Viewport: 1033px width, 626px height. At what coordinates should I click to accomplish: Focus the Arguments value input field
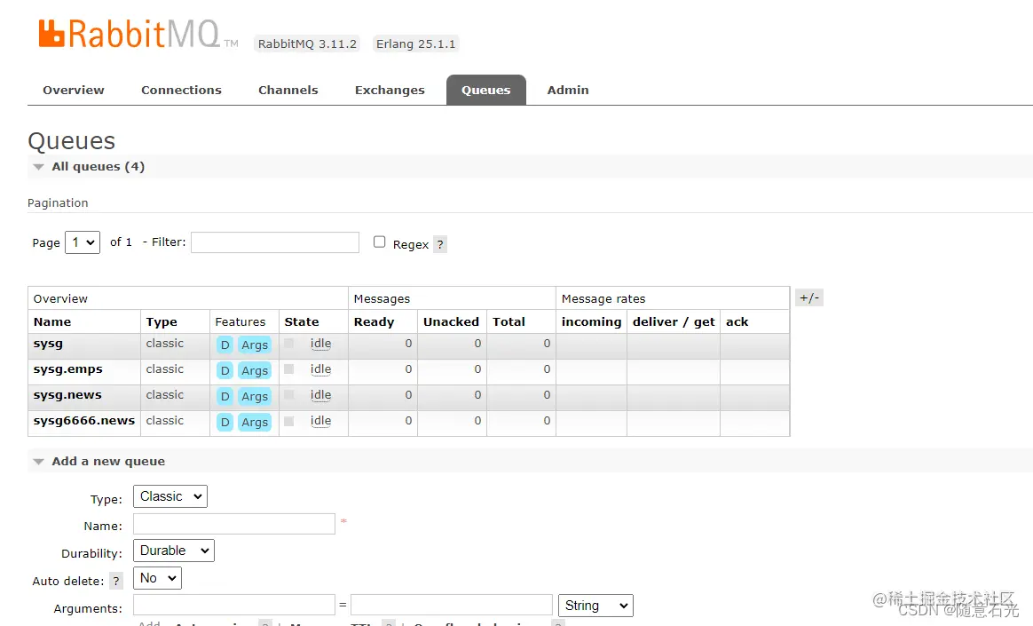(x=452, y=605)
